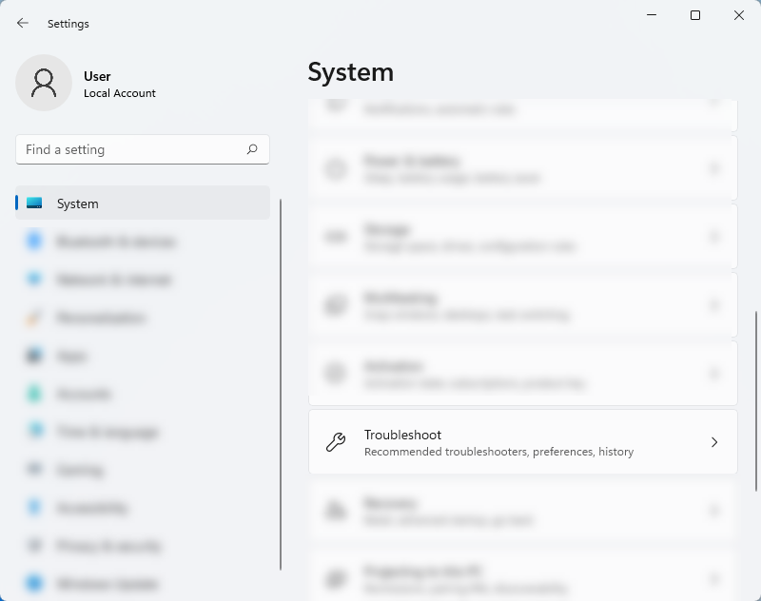This screenshot has height=601, width=761.
Task: Select System in the sidebar
Action: (78, 204)
